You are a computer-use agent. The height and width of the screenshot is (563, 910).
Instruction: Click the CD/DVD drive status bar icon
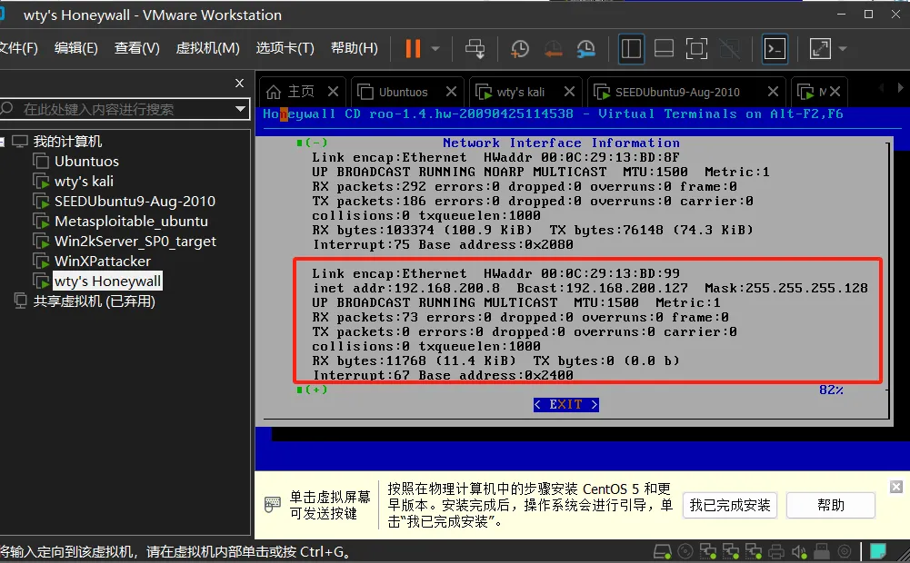[685, 551]
